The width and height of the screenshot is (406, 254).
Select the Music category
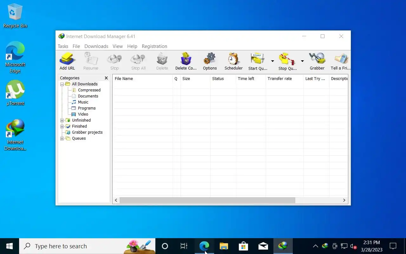pos(83,102)
